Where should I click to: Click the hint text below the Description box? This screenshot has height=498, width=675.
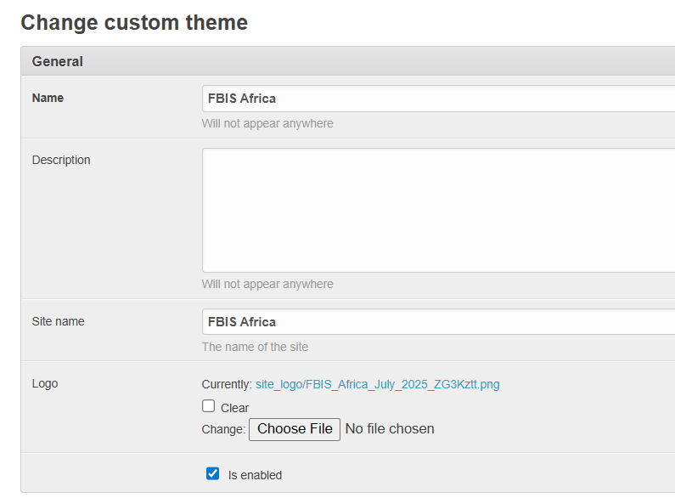tap(267, 284)
